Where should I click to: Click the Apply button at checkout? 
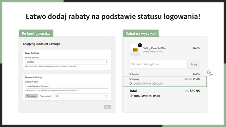(x=194, y=64)
